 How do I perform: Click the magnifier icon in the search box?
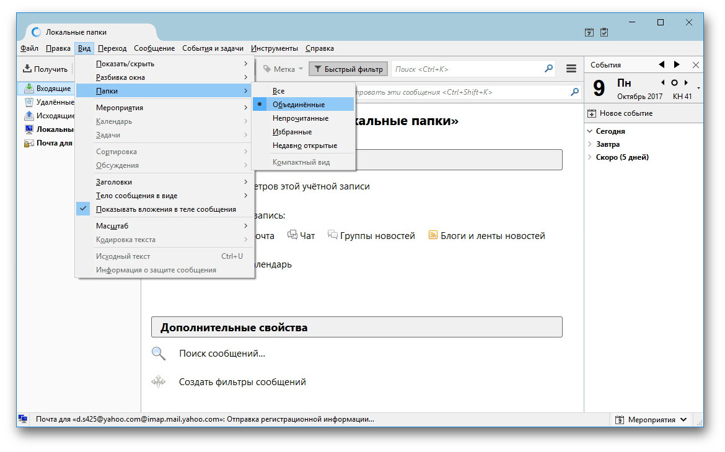548,69
